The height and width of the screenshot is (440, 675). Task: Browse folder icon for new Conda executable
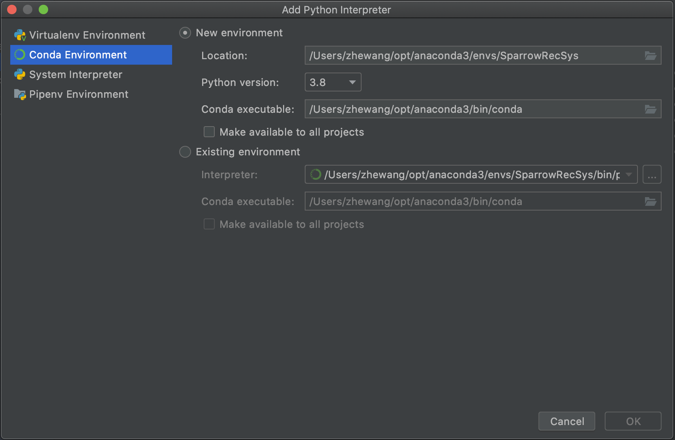pyautogui.click(x=651, y=109)
